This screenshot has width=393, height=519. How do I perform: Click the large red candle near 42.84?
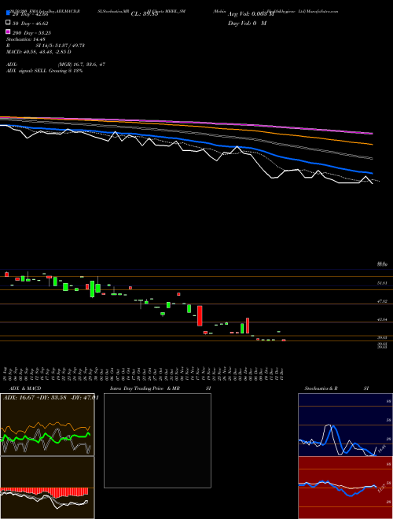coord(200,316)
